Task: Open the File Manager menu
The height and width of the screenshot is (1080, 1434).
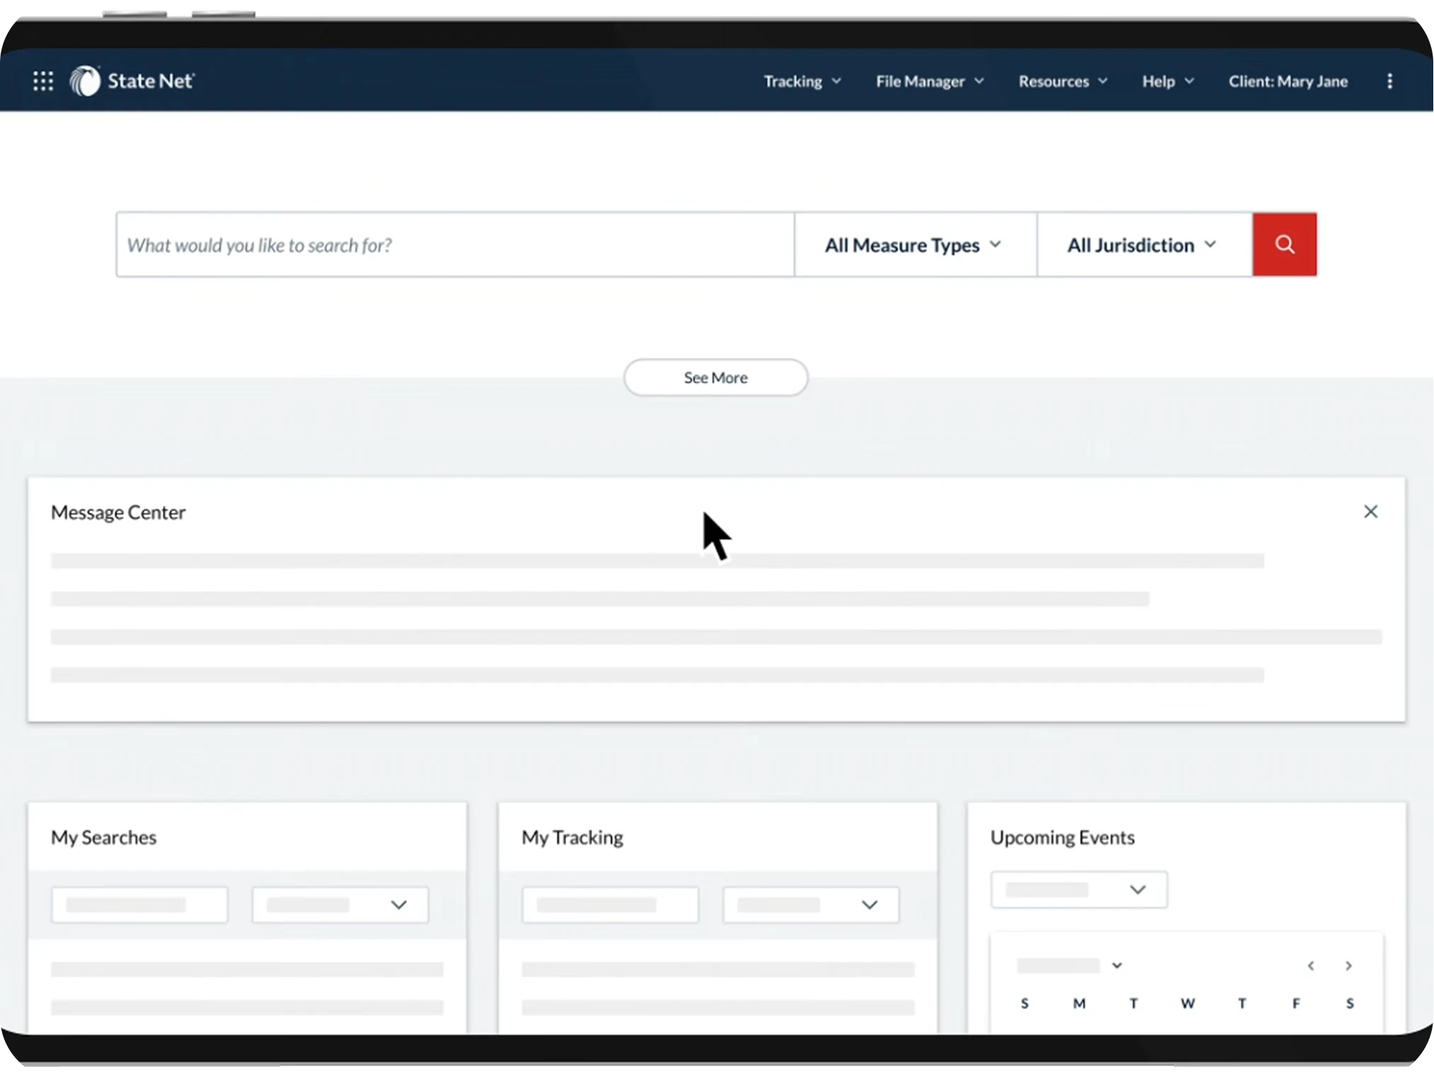Action: point(929,81)
